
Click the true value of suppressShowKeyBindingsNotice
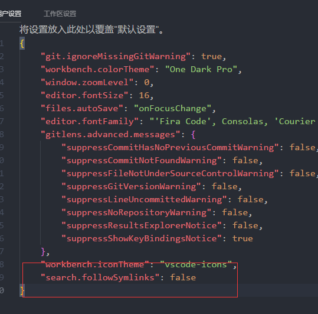242,238
